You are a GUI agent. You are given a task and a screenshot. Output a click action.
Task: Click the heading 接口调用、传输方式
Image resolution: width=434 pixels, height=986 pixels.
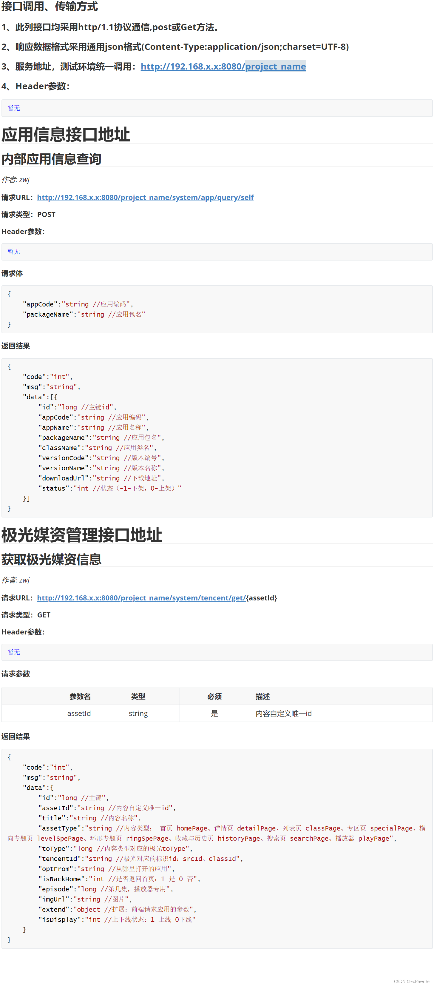coord(50,7)
